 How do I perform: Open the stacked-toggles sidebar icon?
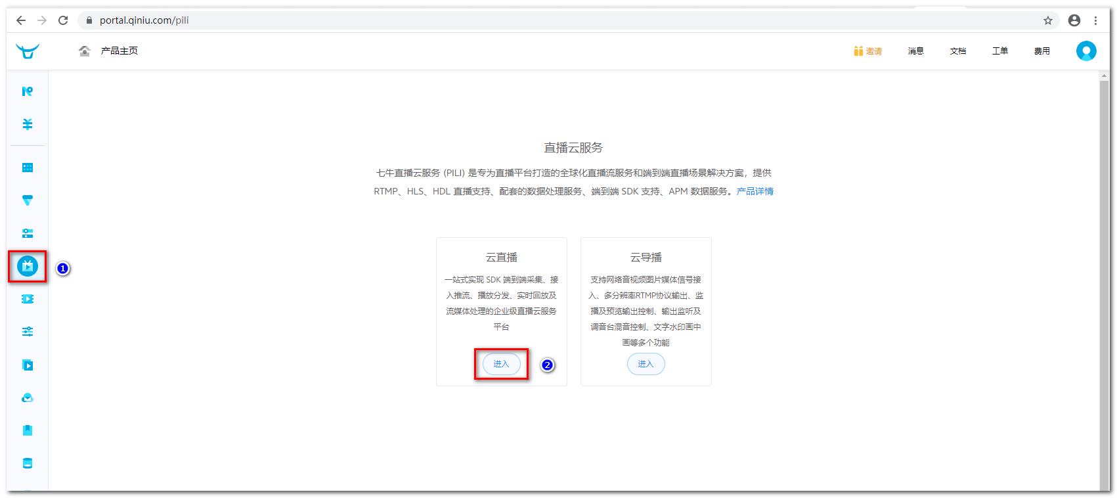[x=28, y=233]
